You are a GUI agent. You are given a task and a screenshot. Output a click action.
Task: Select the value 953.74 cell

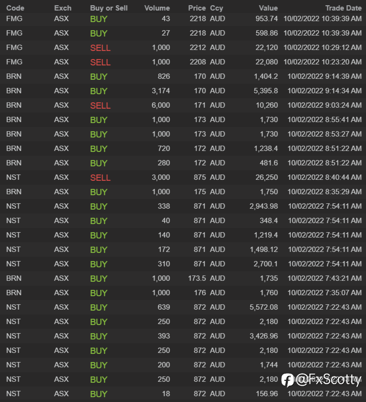267,19
